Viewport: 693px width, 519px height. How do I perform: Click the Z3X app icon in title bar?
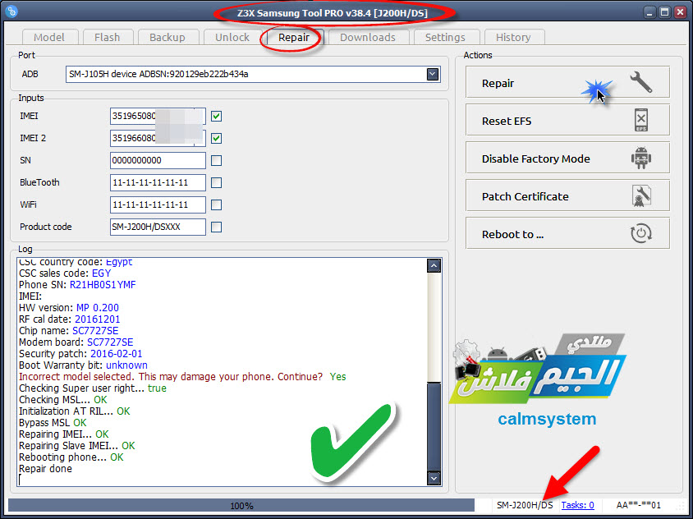click(12, 12)
